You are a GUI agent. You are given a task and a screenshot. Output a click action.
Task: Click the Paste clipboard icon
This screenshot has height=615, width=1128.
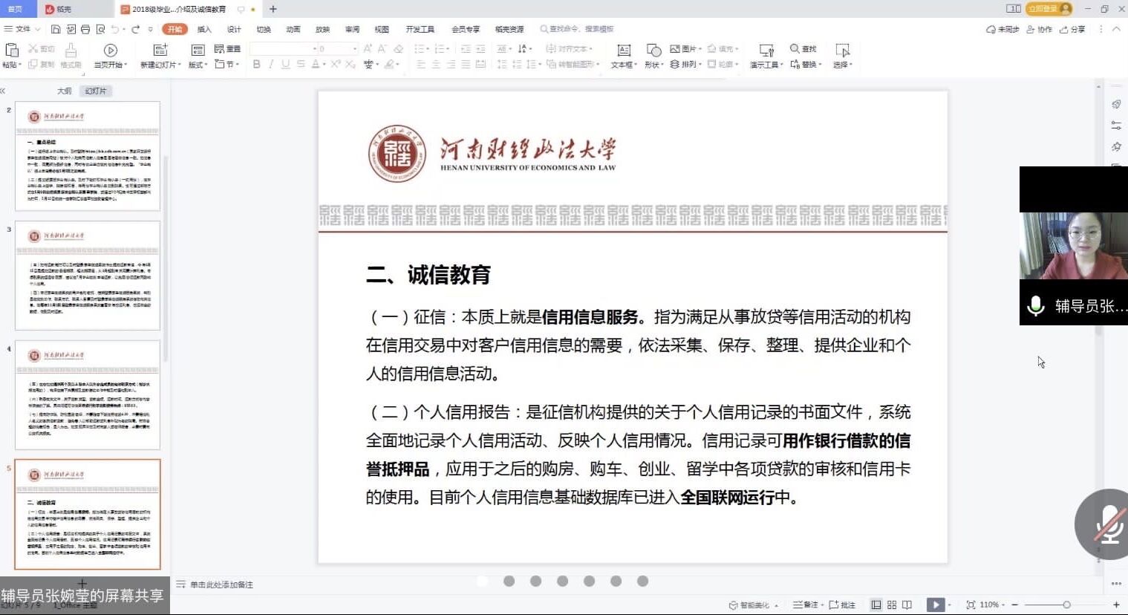point(11,50)
